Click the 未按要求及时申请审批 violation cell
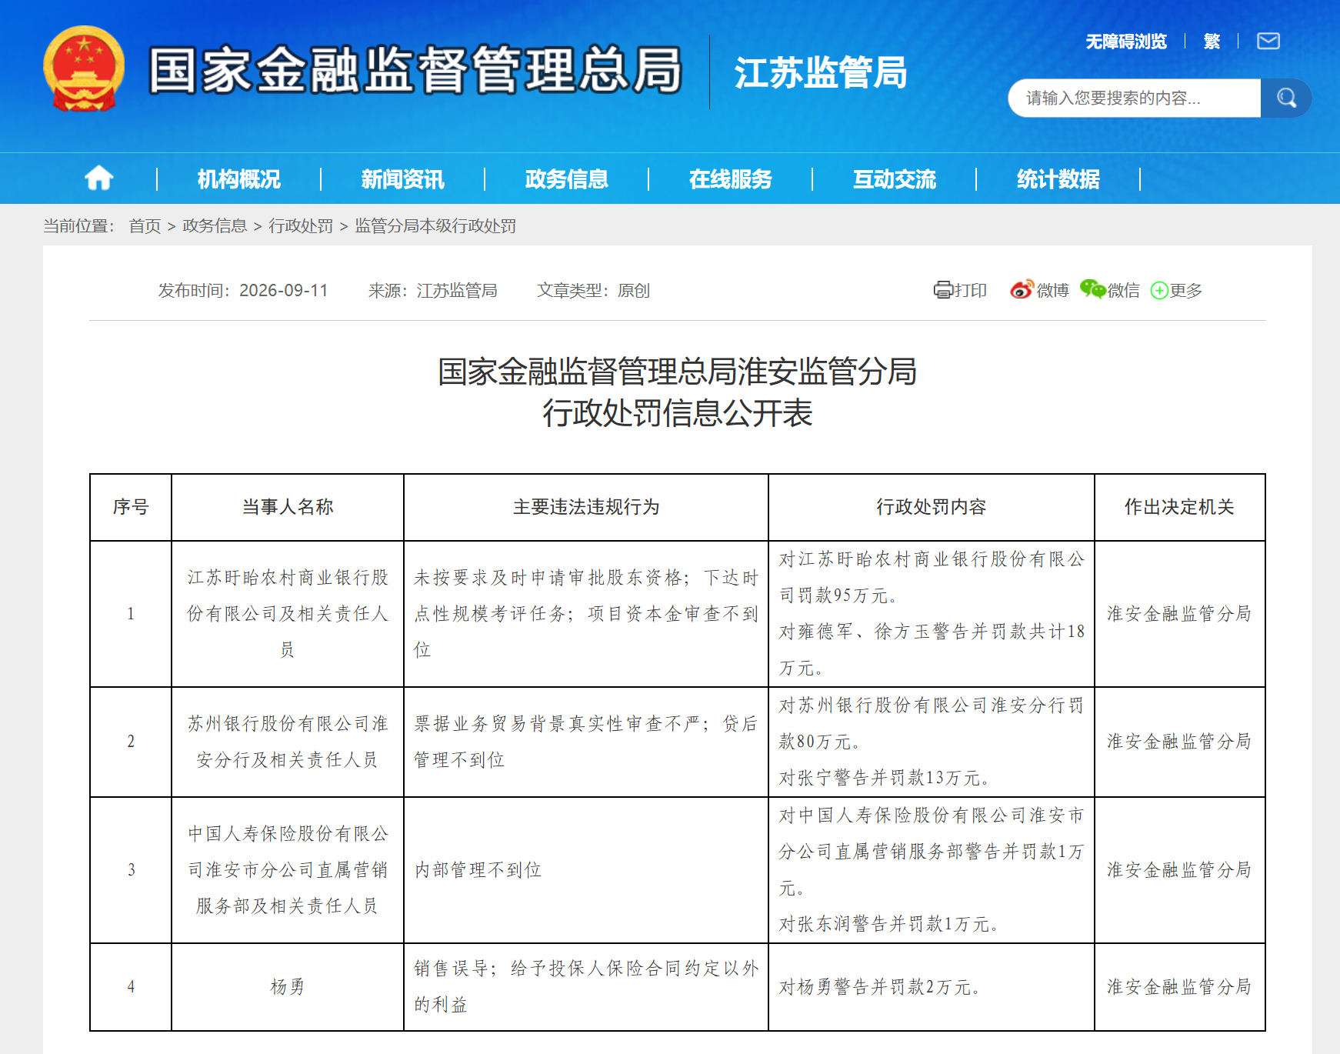This screenshot has height=1054, width=1340. pyautogui.click(x=586, y=614)
